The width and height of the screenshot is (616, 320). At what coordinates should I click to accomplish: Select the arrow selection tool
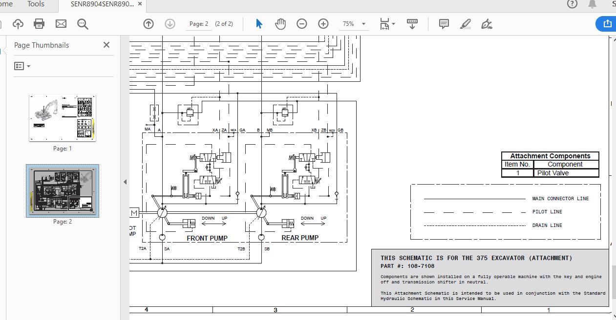tap(259, 23)
